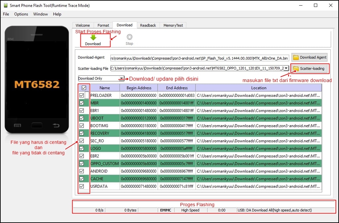Click the Name column header

pyautogui.click(x=105, y=88)
